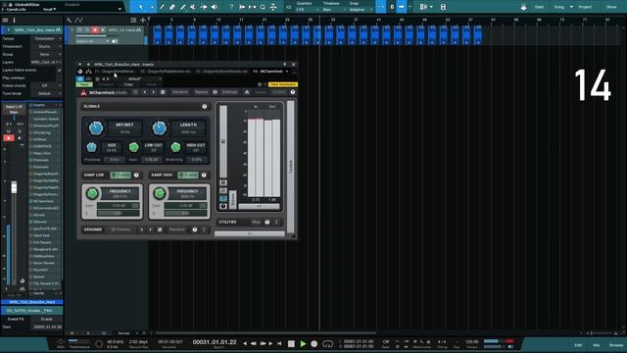This screenshot has width=627, height=353.
Task: Select the Eraser tool
Action: pos(172,7)
